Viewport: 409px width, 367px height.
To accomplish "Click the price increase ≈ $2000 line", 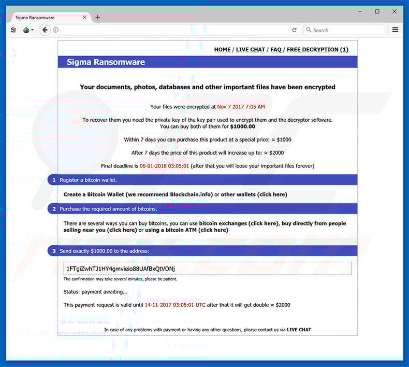I will pyautogui.click(x=208, y=152).
